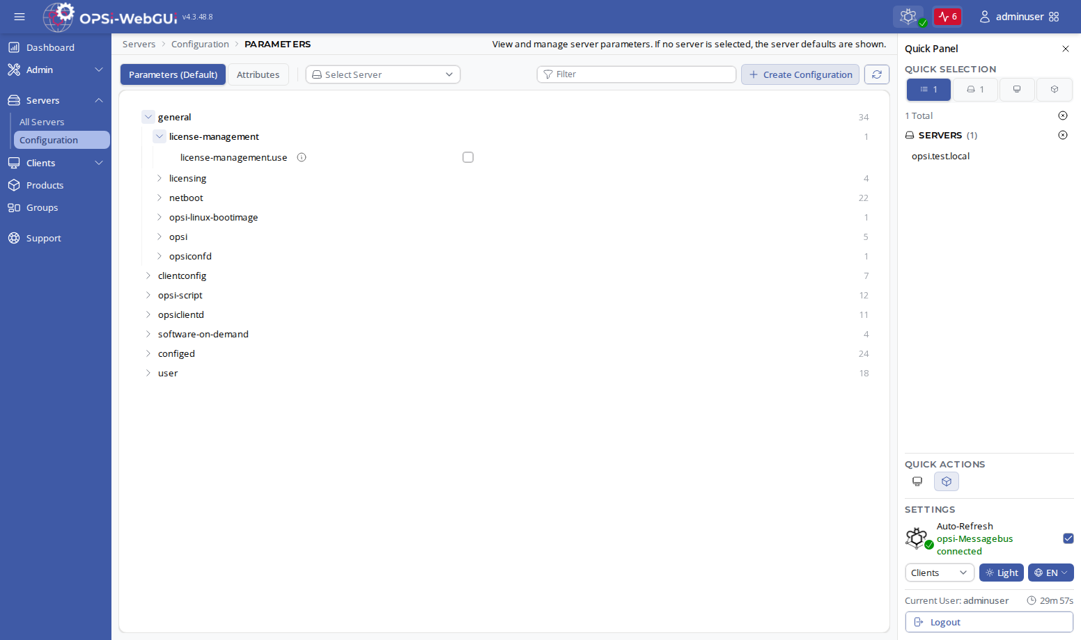Toggle the hamburger sidebar menu

pyautogui.click(x=20, y=17)
